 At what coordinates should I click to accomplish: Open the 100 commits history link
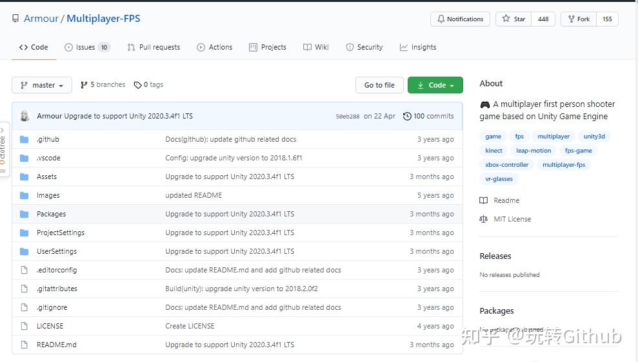coord(428,116)
